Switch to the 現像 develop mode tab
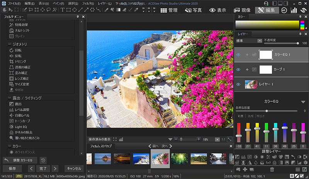This screenshot has height=179, width=309. point(242,10)
